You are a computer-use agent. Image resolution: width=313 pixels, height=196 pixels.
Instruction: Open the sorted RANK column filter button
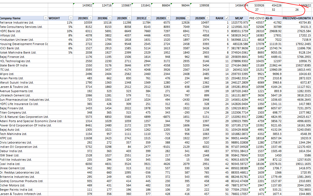click(227, 18)
